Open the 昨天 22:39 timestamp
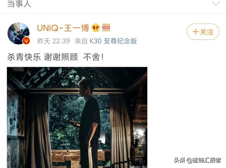This screenshot has height=168, width=226. tap(53, 41)
